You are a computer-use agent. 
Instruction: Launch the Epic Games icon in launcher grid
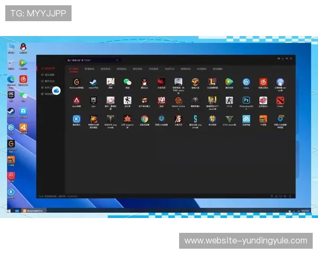point(93,100)
